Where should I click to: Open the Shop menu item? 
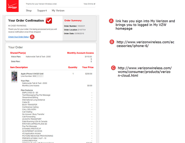29,11
